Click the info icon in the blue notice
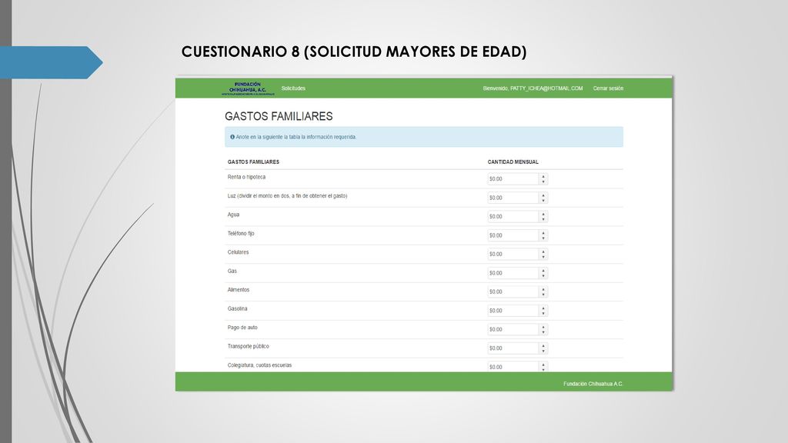The height and width of the screenshot is (443, 788). (x=232, y=137)
